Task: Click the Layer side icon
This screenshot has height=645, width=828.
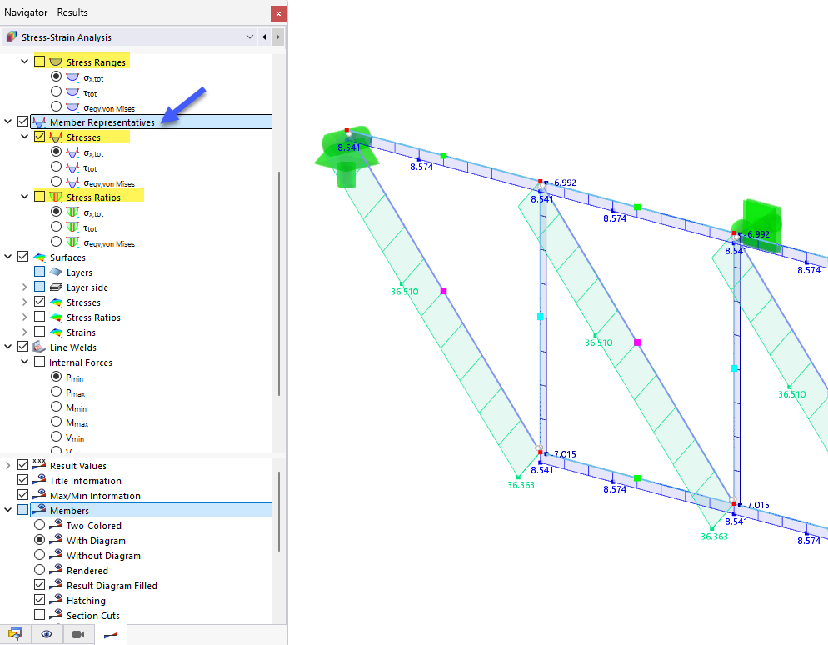Action: pyautogui.click(x=56, y=287)
